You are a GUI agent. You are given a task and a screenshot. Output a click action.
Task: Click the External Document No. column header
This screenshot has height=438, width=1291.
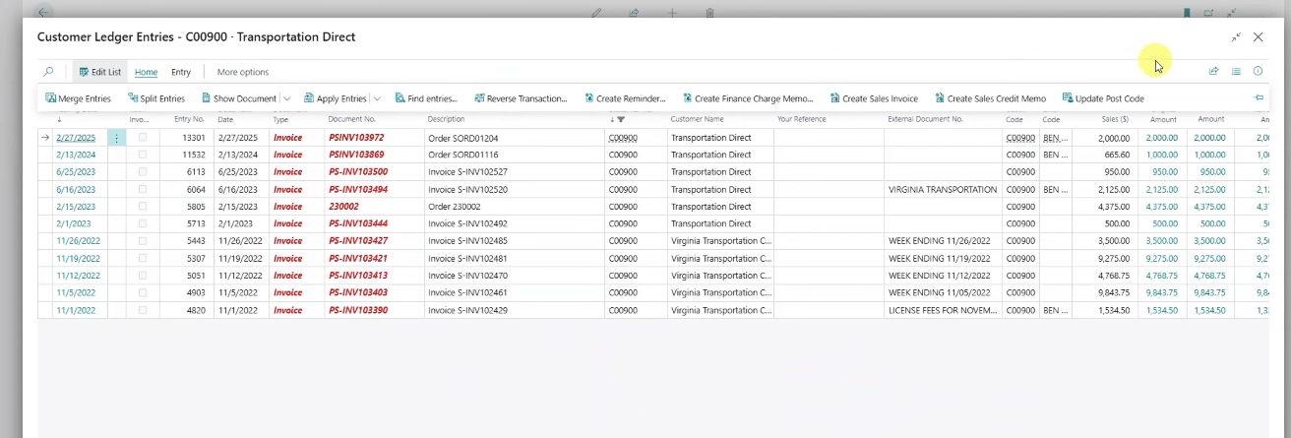(x=925, y=119)
